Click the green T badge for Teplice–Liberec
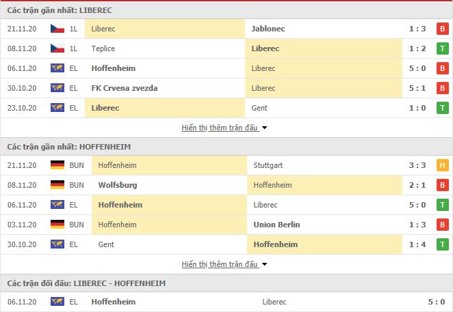The width and height of the screenshot is (453, 312). (442, 48)
